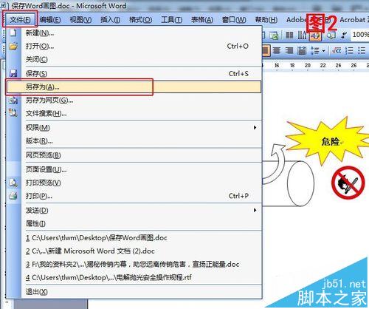The width and height of the screenshot is (369, 309).
Task: Click the Save as Web Page icon
Action: 13,100
